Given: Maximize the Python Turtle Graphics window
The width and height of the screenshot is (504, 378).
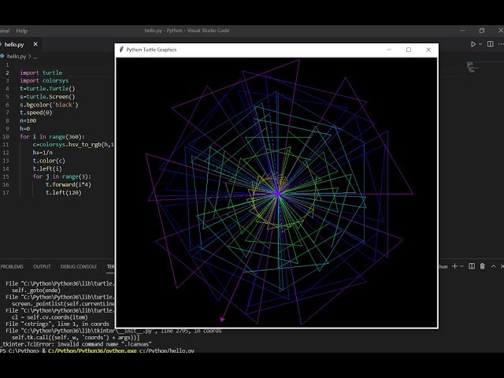Looking at the screenshot, I should [x=409, y=50].
